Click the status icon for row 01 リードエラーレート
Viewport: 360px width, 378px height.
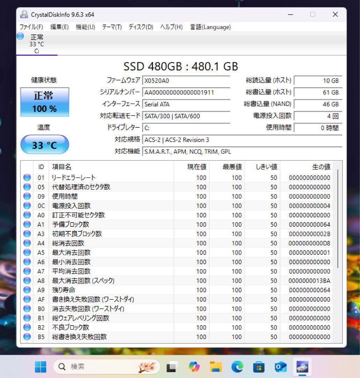(x=27, y=178)
